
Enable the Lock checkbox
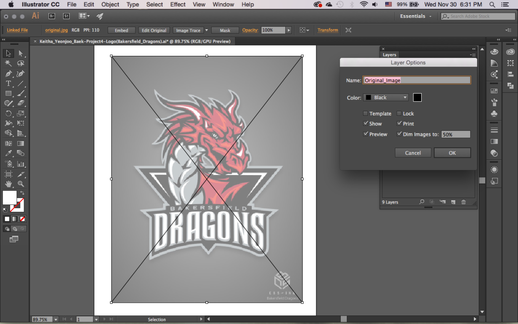(x=399, y=113)
